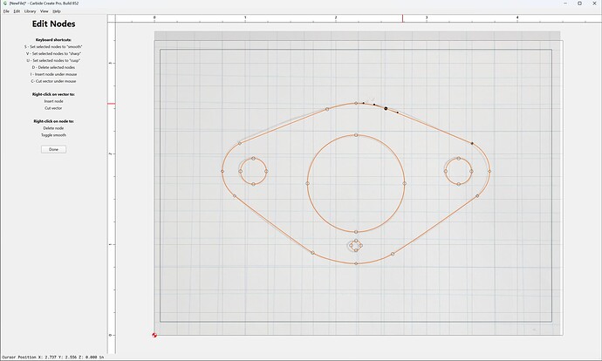
Task: Select top node of right small circle
Action: click(458, 159)
